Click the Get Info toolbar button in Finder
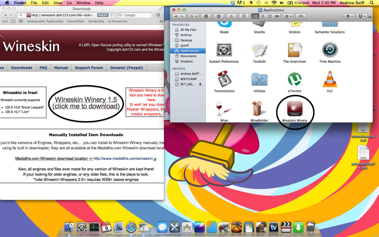Screen dimensions: 379x237 point(206,16)
